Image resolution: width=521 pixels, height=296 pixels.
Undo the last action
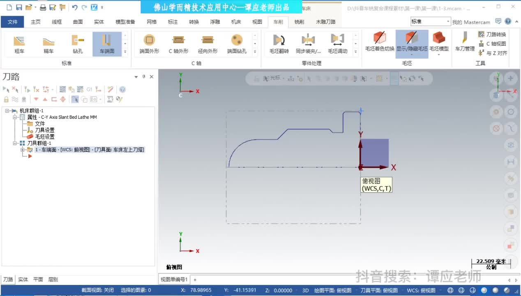point(74,7)
